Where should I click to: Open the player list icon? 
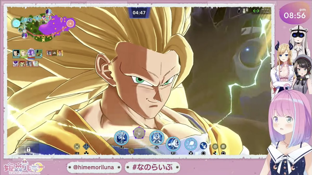point(246,11)
